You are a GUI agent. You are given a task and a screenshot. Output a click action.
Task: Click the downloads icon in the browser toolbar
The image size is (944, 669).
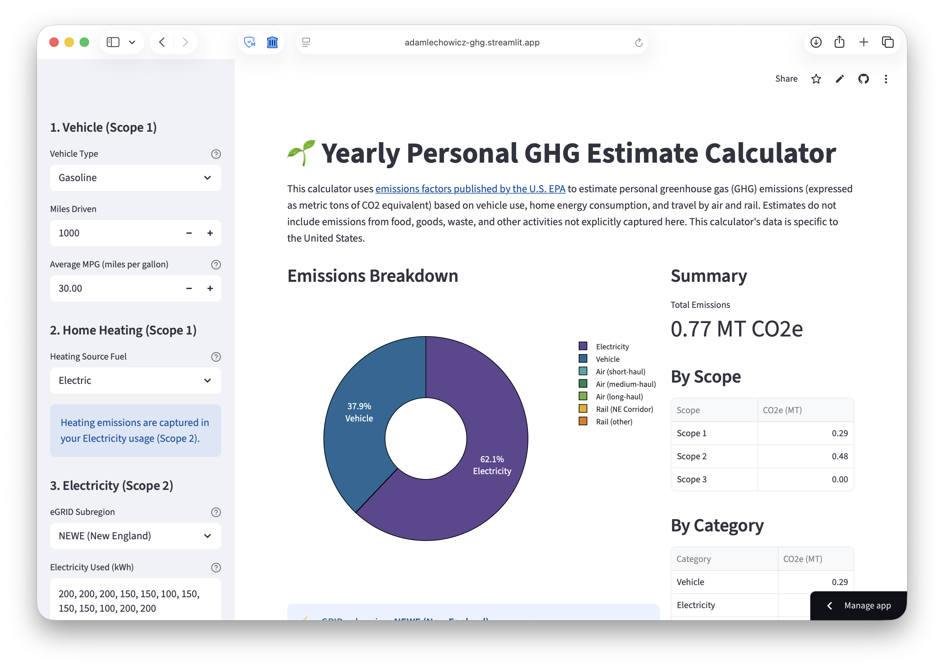(x=816, y=42)
